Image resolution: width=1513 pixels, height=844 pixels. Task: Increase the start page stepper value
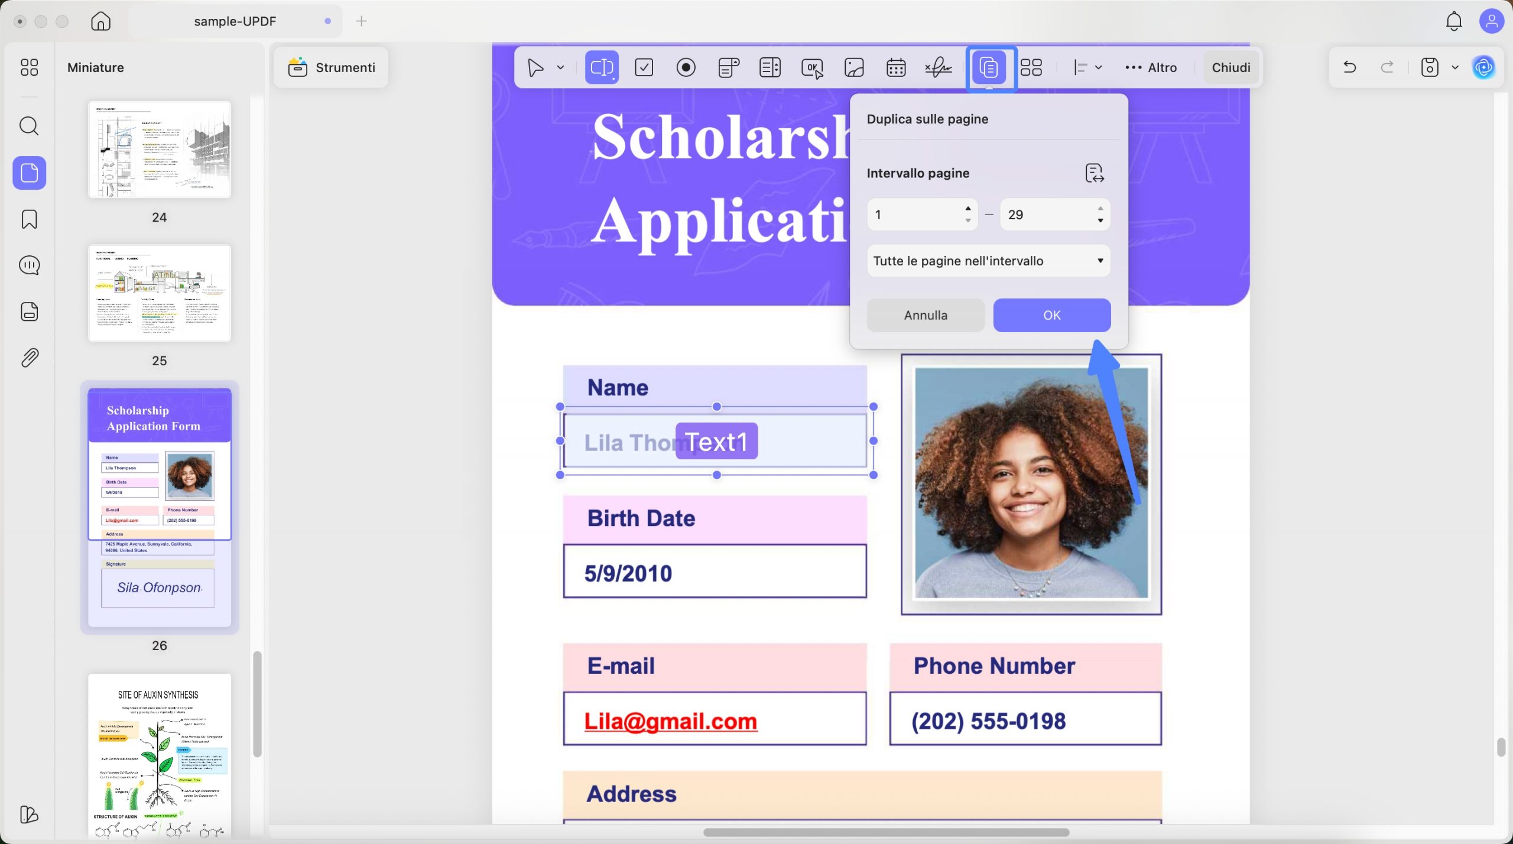(x=967, y=209)
